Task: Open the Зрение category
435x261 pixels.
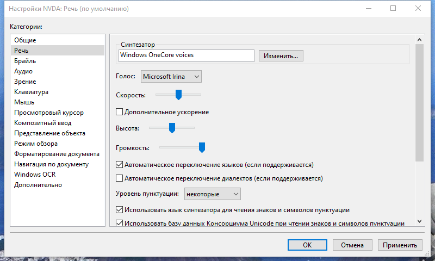Action: [58, 82]
